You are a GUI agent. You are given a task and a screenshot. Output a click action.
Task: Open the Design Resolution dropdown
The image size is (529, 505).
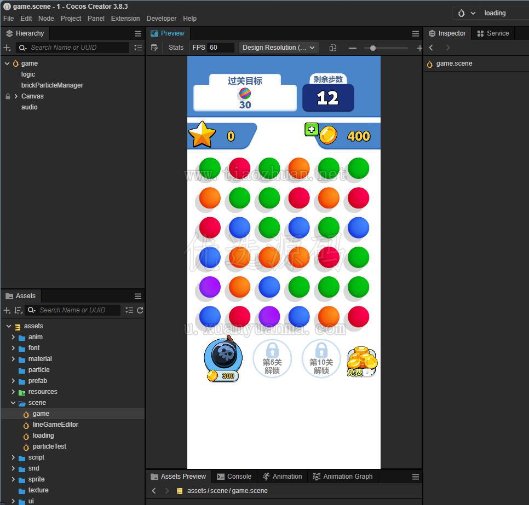278,48
